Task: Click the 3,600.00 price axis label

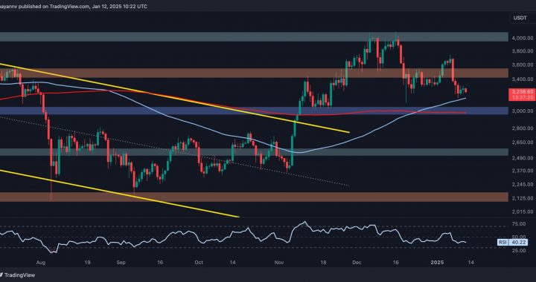Action: [523, 65]
